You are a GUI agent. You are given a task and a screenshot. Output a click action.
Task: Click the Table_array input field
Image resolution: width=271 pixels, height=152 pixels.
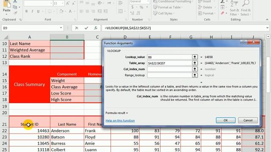pos(169,63)
